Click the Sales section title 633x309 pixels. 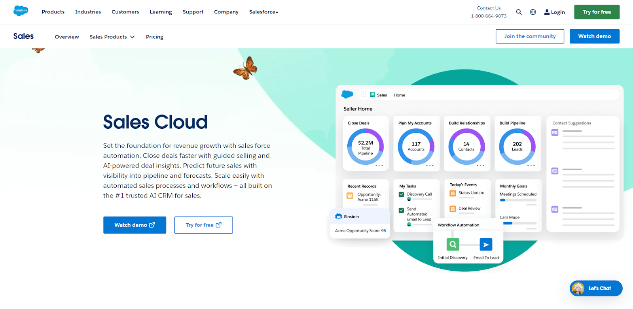tap(23, 36)
